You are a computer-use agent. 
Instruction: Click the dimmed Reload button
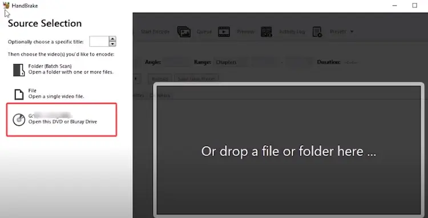pos(160,79)
